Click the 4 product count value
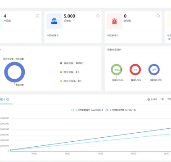 [x=5, y=16]
